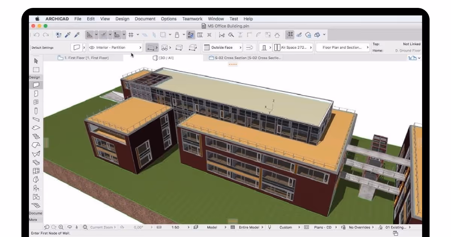Viewport: 451px width, 237px height.
Task: Switch to the 3D / All tab
Action: point(163,58)
